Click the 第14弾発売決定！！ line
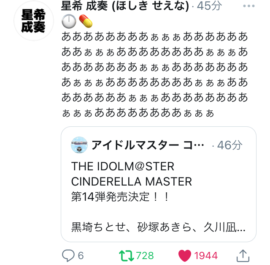The width and height of the screenshot is (270, 265). (x=120, y=197)
